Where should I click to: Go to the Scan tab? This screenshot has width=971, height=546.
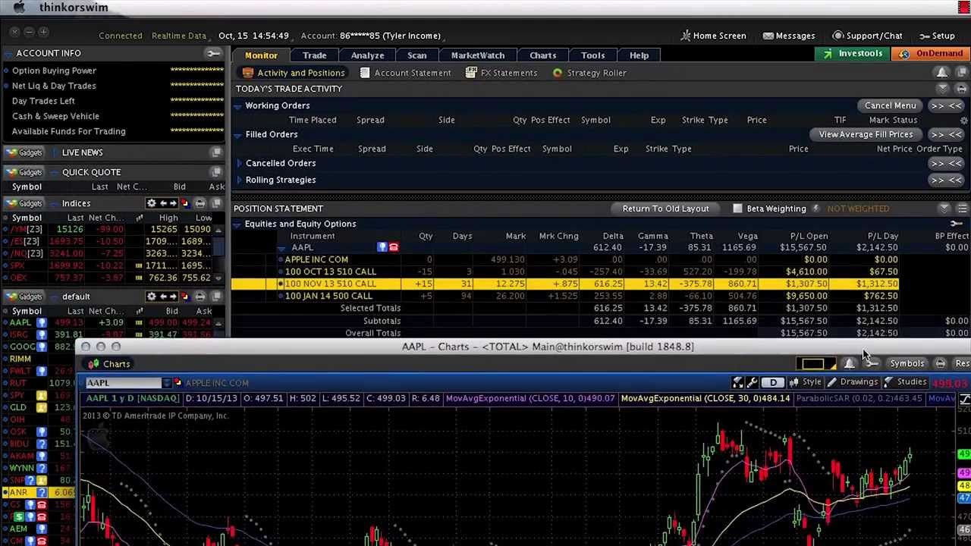(417, 55)
